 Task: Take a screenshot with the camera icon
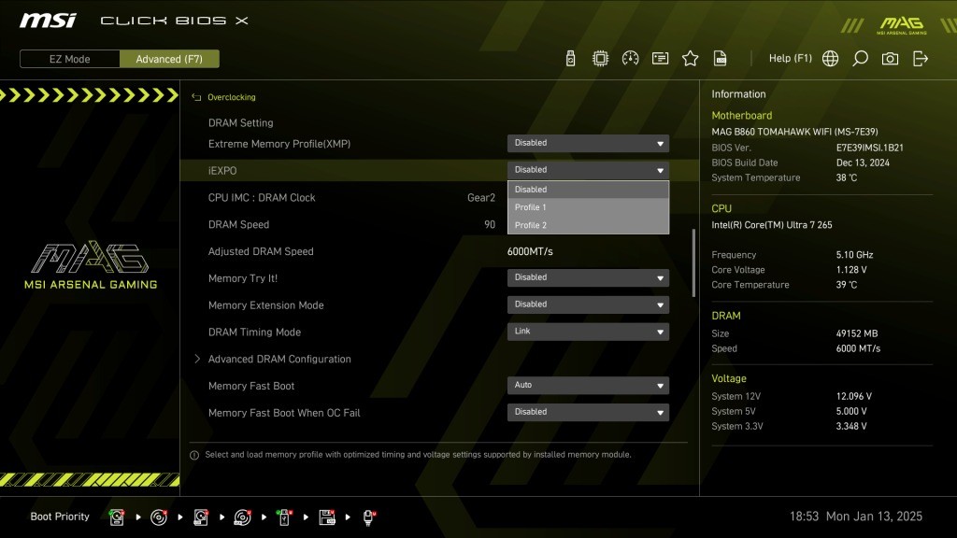(890, 59)
